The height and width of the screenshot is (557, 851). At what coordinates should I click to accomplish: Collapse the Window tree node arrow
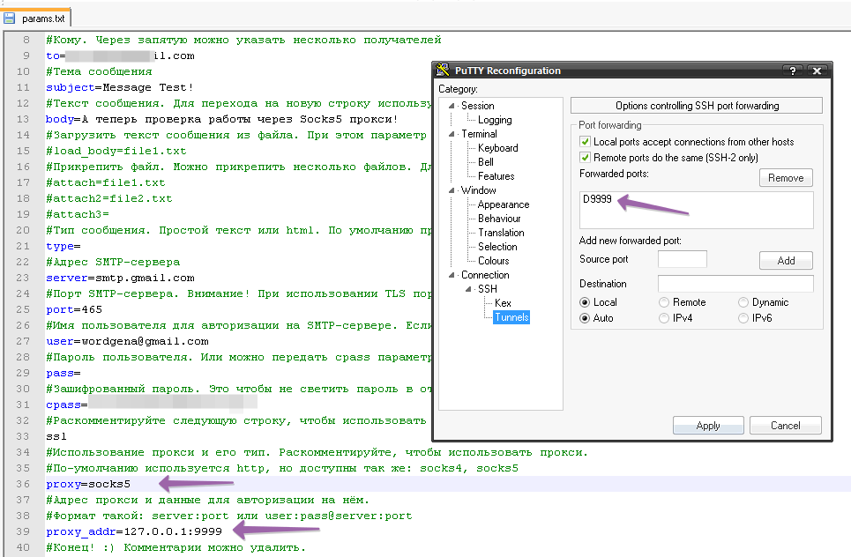(x=452, y=190)
